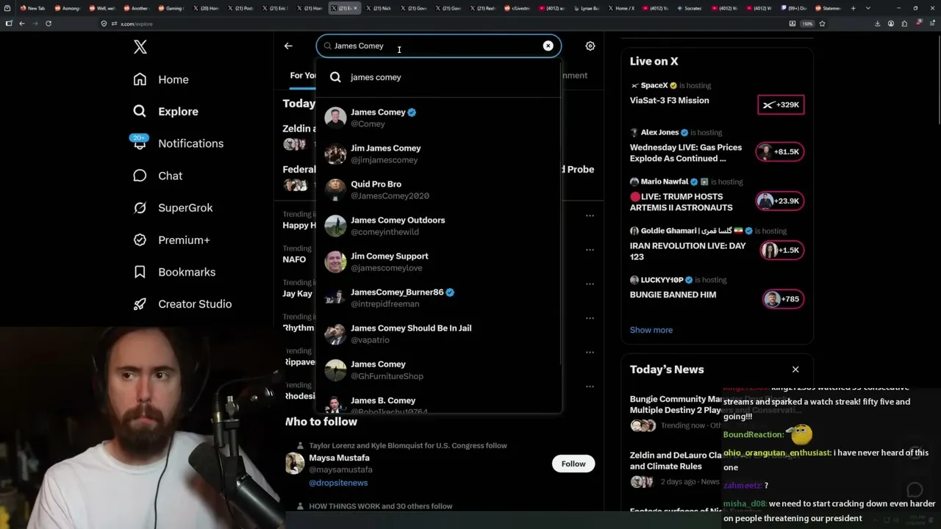Image resolution: width=941 pixels, height=529 pixels.
Task: Bookmark this page with the star icon
Action: pyautogui.click(x=822, y=24)
